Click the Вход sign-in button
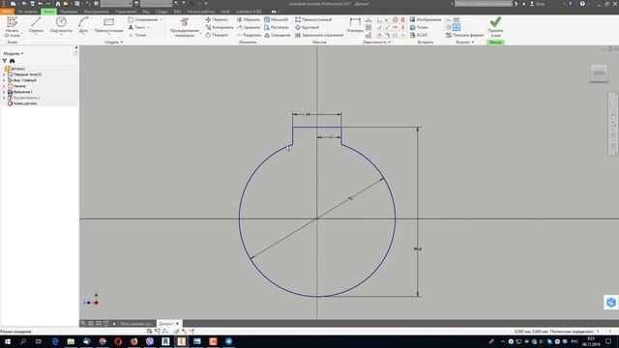Viewport: 619px width, 348px height. 537,4
